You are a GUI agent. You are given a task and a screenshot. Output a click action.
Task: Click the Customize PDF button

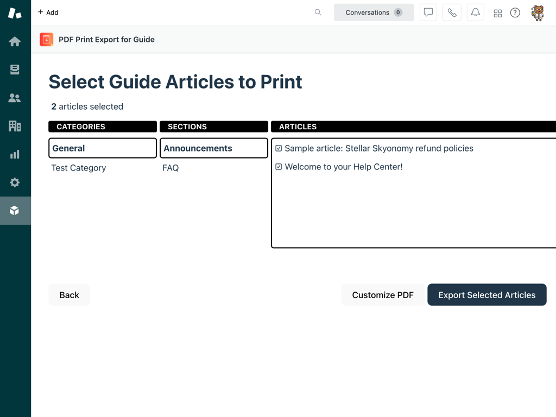[x=382, y=295]
